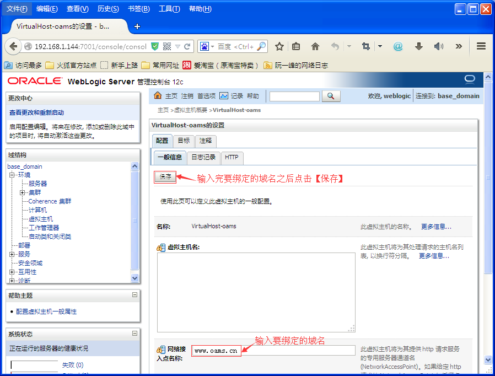Open the 火狐官方站点 bookmark folder
The image size is (495, 376).
71,66
